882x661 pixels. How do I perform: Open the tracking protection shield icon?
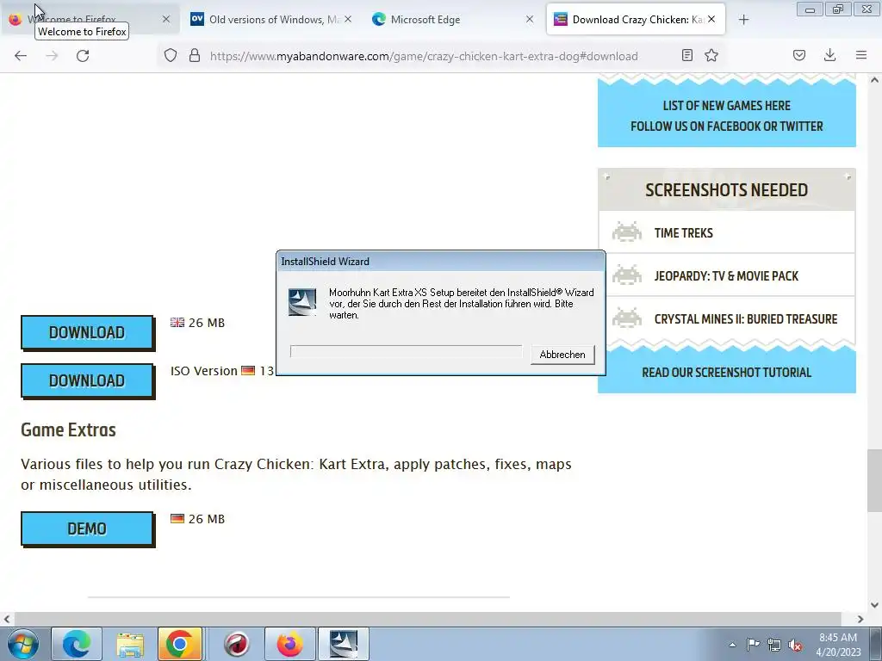pos(171,56)
